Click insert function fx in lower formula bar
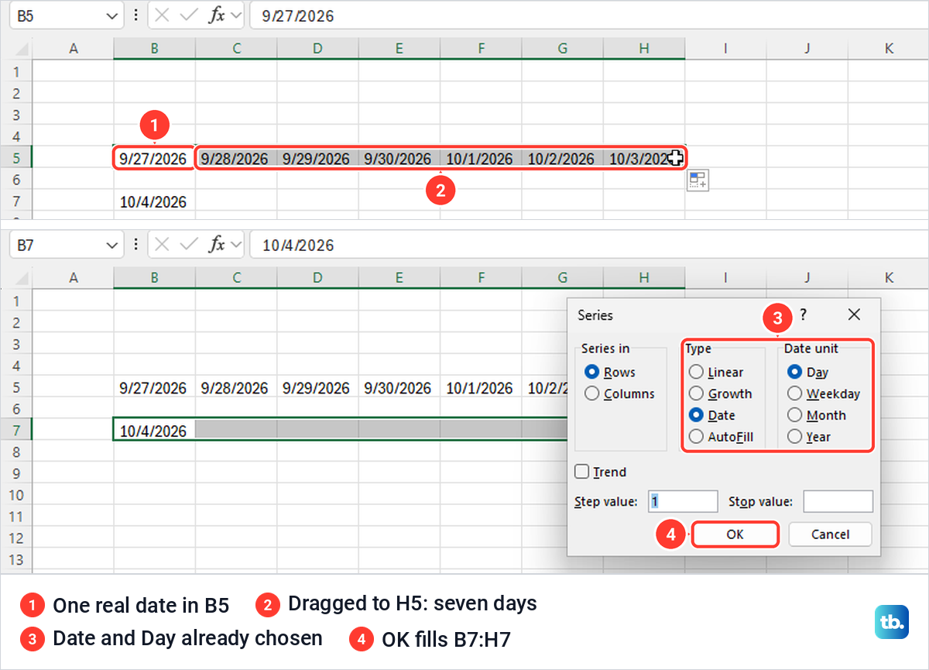The height and width of the screenshot is (670, 929). [x=217, y=245]
